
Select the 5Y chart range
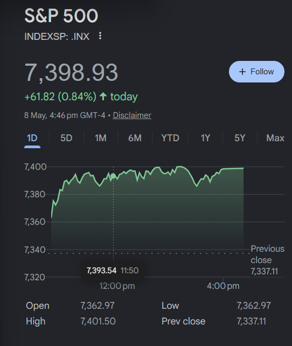[240, 138]
